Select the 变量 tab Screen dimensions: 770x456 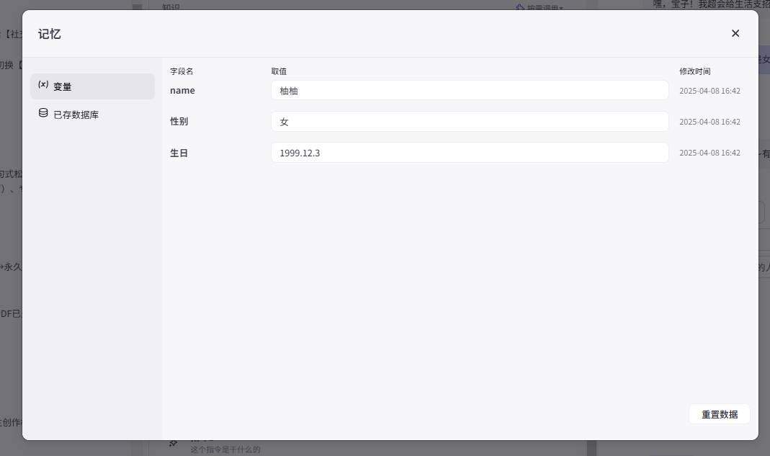(x=63, y=86)
